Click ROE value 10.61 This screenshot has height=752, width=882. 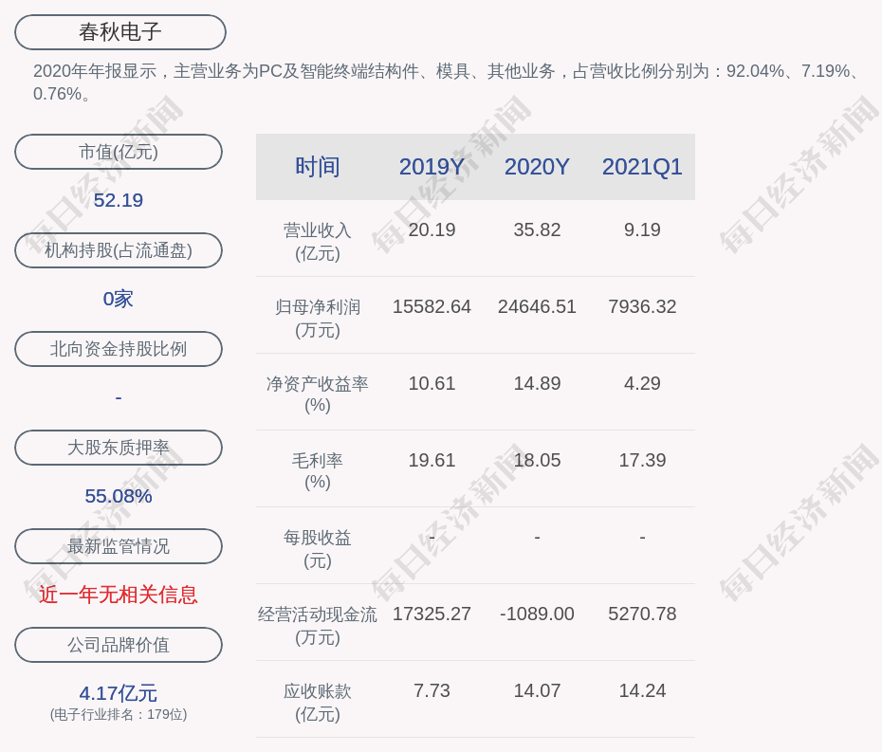[x=432, y=384]
